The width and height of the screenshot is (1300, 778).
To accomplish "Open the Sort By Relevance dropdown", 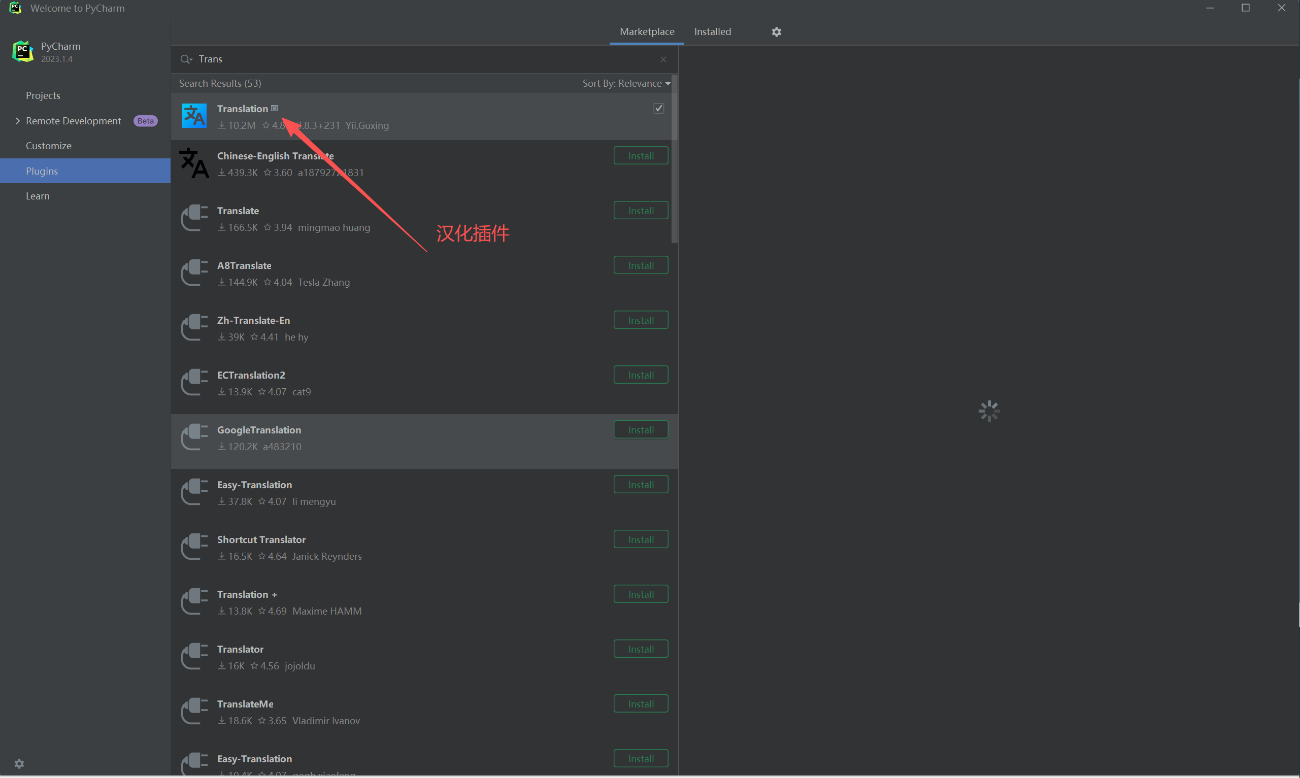I will tap(626, 83).
